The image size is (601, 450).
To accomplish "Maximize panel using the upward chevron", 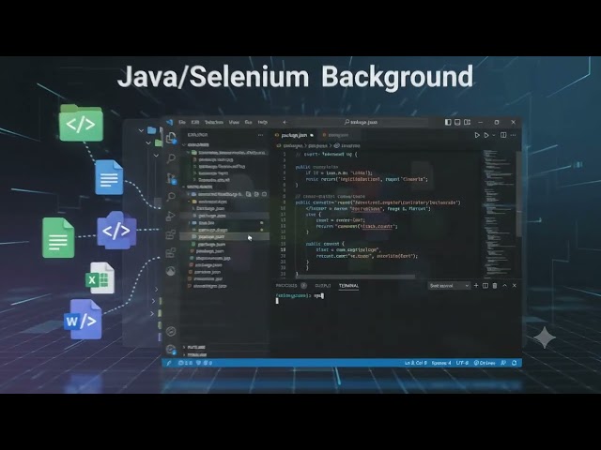I will click(x=505, y=285).
